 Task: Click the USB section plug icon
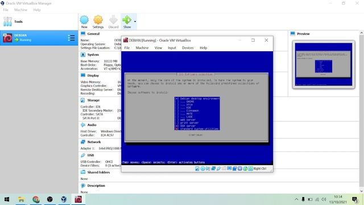point(83,155)
